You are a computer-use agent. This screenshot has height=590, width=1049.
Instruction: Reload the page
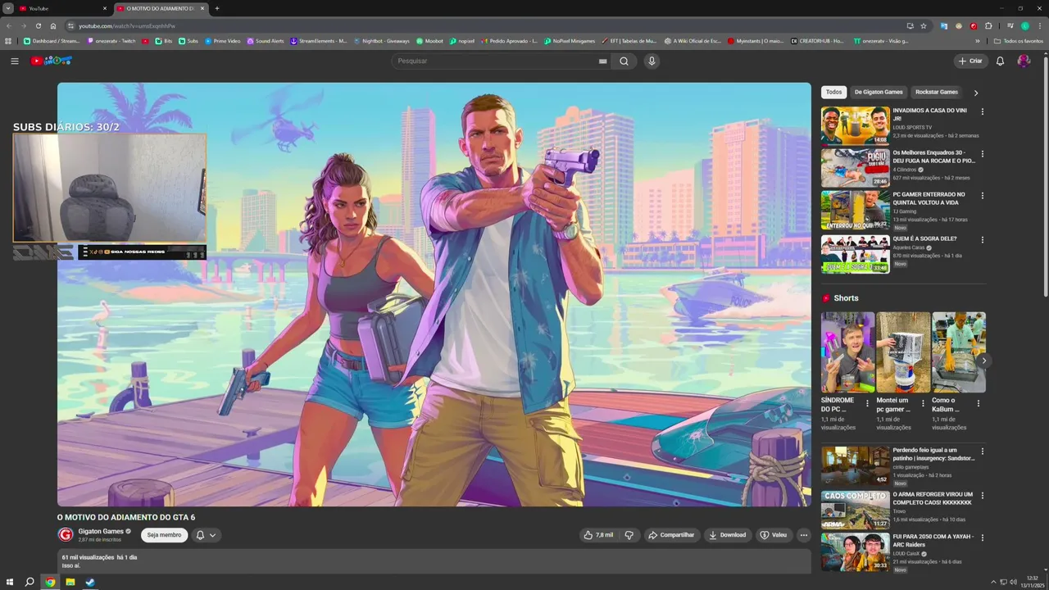coord(38,25)
